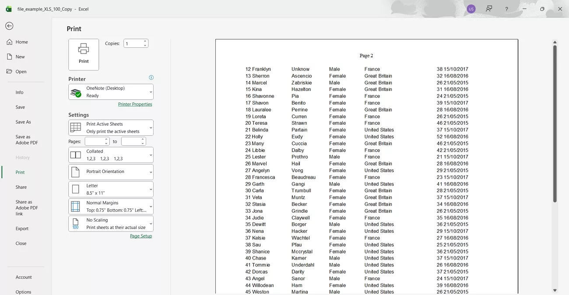Click the Excel icon in the title bar
This screenshot has width=569, height=295.
(9, 8)
